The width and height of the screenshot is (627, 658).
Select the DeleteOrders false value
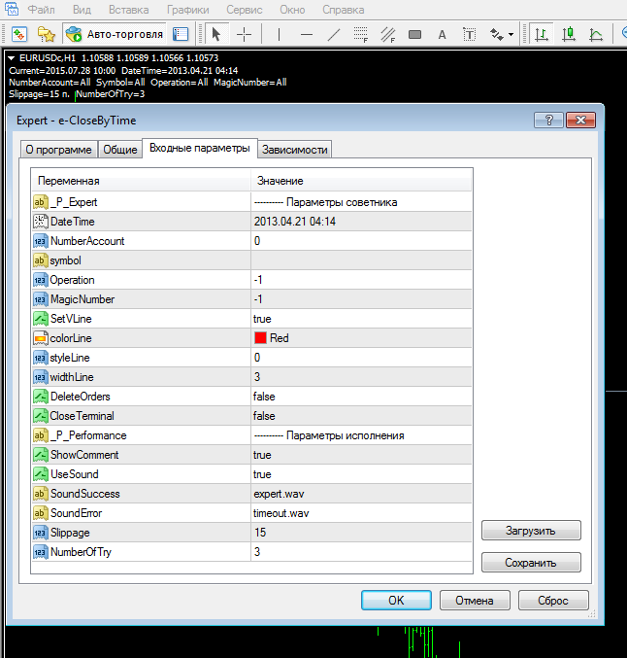pyautogui.click(x=264, y=397)
